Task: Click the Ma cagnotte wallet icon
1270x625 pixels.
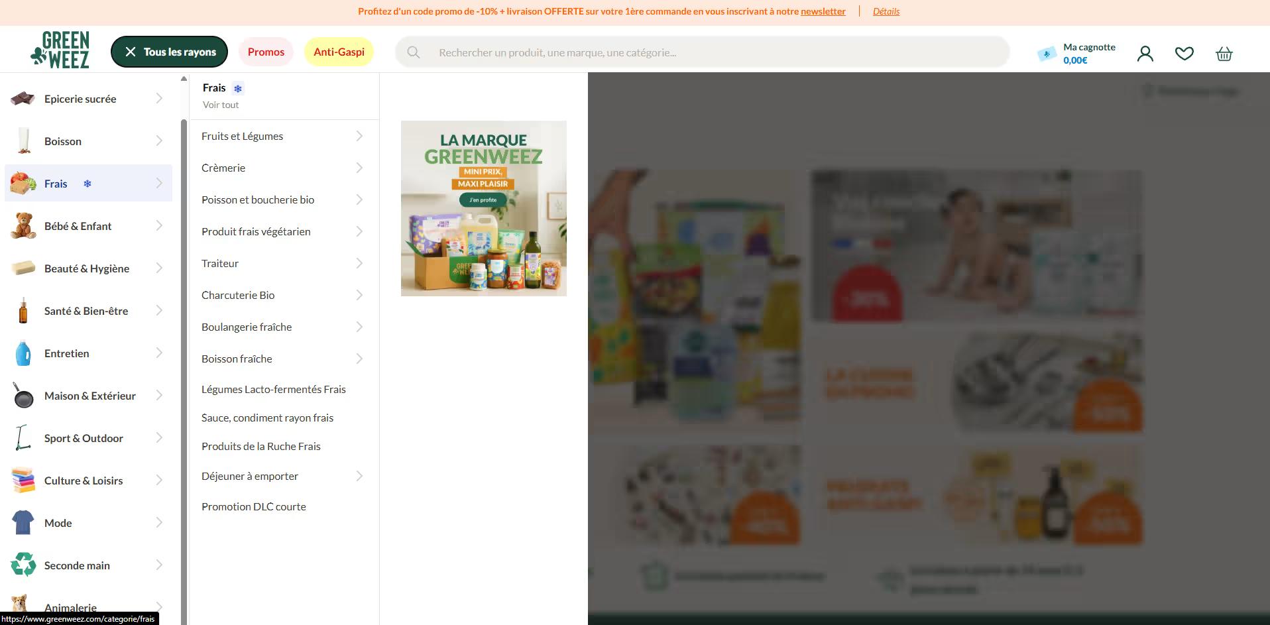Action: pyautogui.click(x=1047, y=54)
